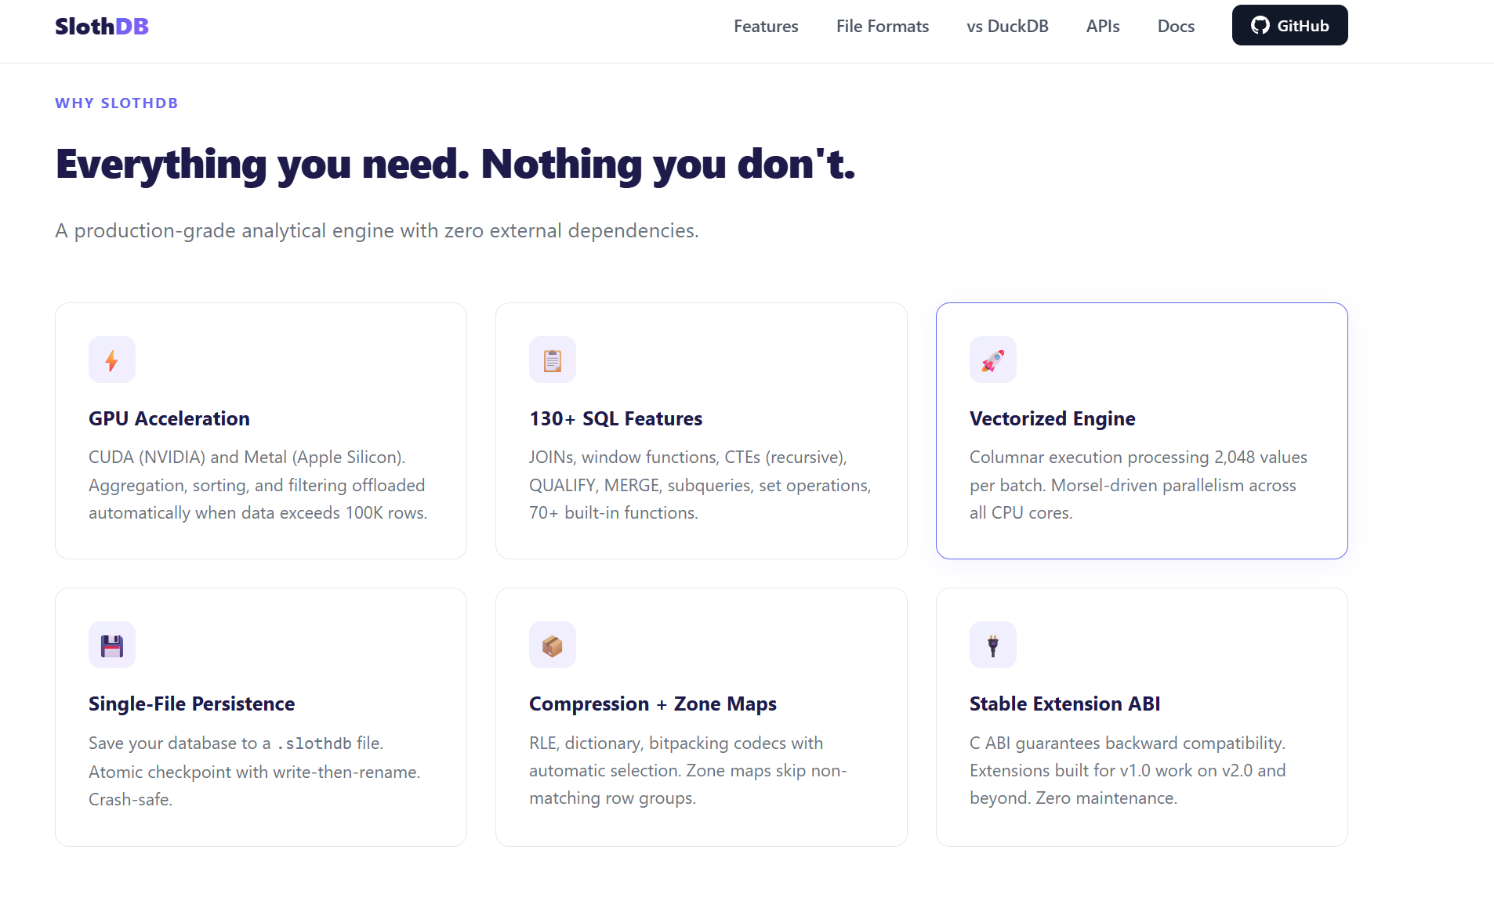Click the C ABI guarantees description
Screen dimensions: 1494x908
point(1128,770)
